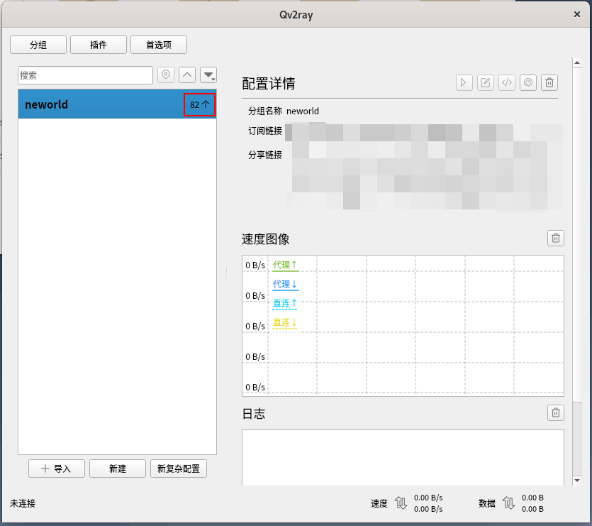The image size is (592, 526).
Task: Click the 速度 up-down arrows icon
Action: click(401, 503)
